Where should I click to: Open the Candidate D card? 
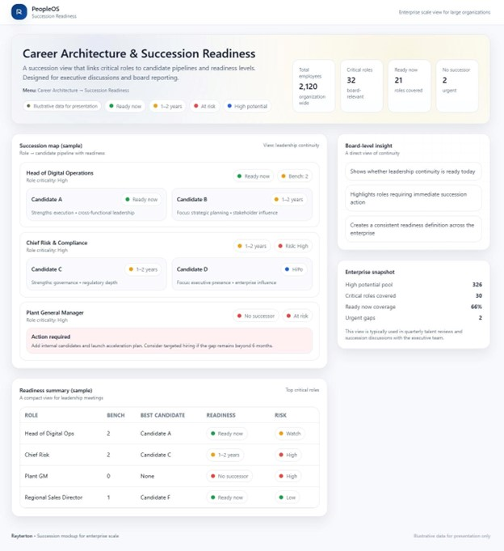(x=241, y=274)
